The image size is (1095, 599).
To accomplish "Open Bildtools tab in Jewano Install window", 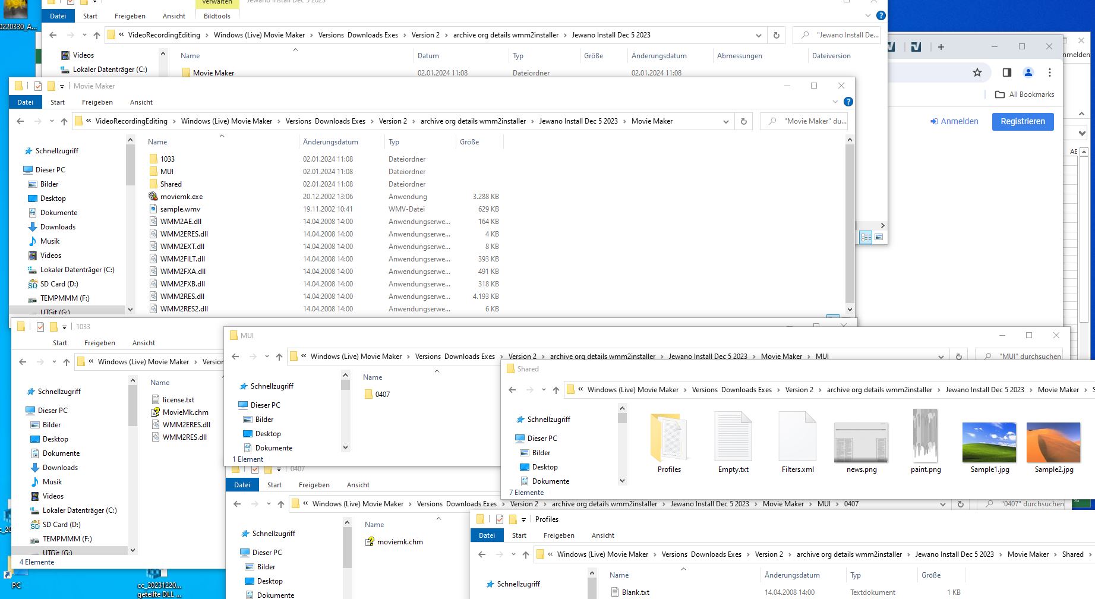I will tap(217, 16).
